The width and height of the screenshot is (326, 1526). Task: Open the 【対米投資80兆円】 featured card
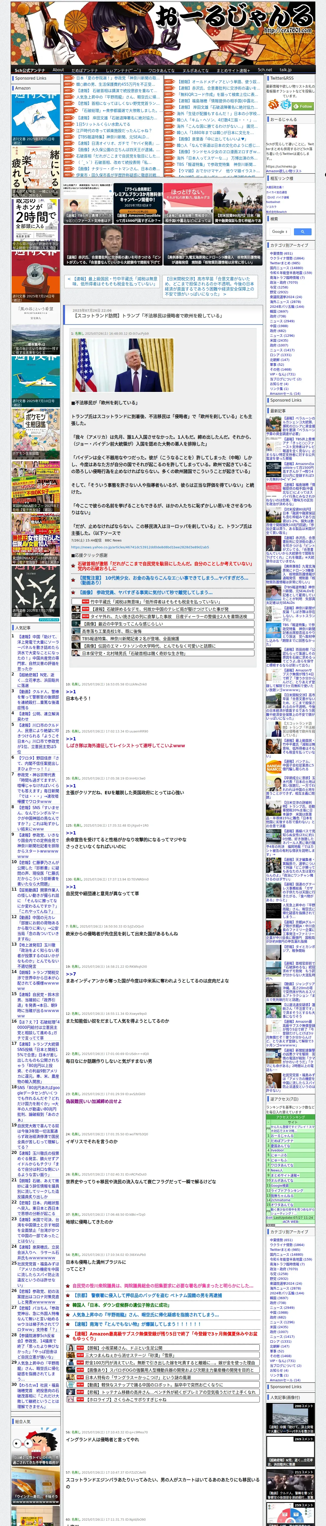coord(238,203)
